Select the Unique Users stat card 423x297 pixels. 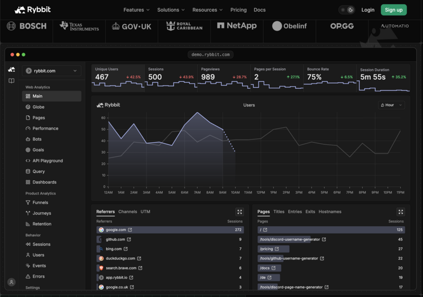point(118,78)
